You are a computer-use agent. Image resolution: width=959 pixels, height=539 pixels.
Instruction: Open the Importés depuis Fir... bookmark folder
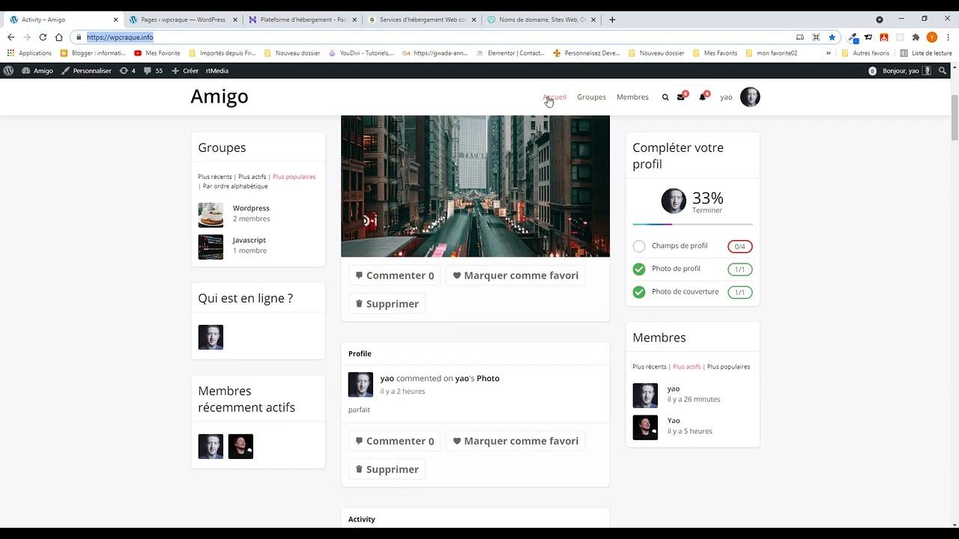[x=223, y=53]
